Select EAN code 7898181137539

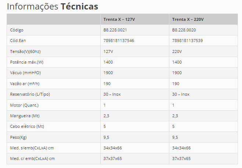(188, 41)
